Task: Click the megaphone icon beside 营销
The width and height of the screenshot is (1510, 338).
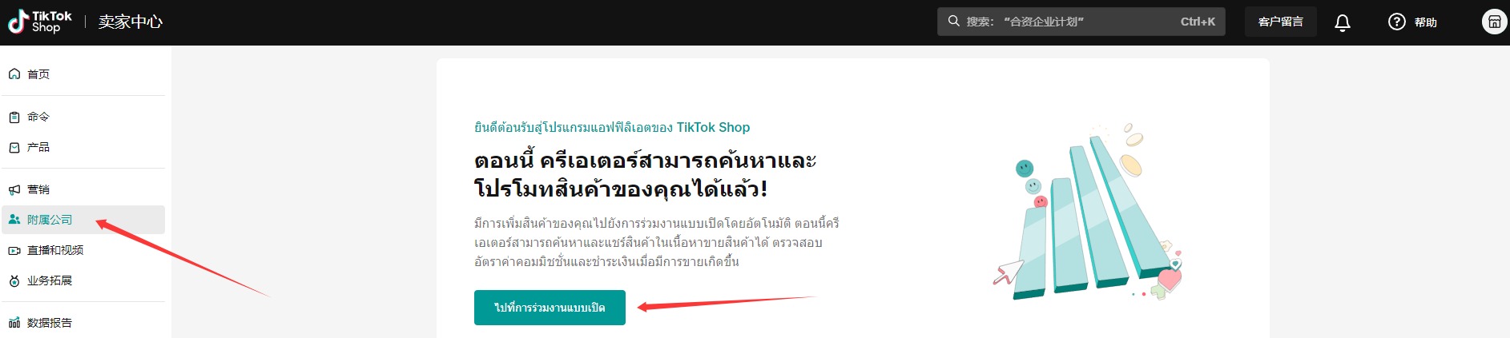Action: pyautogui.click(x=14, y=189)
